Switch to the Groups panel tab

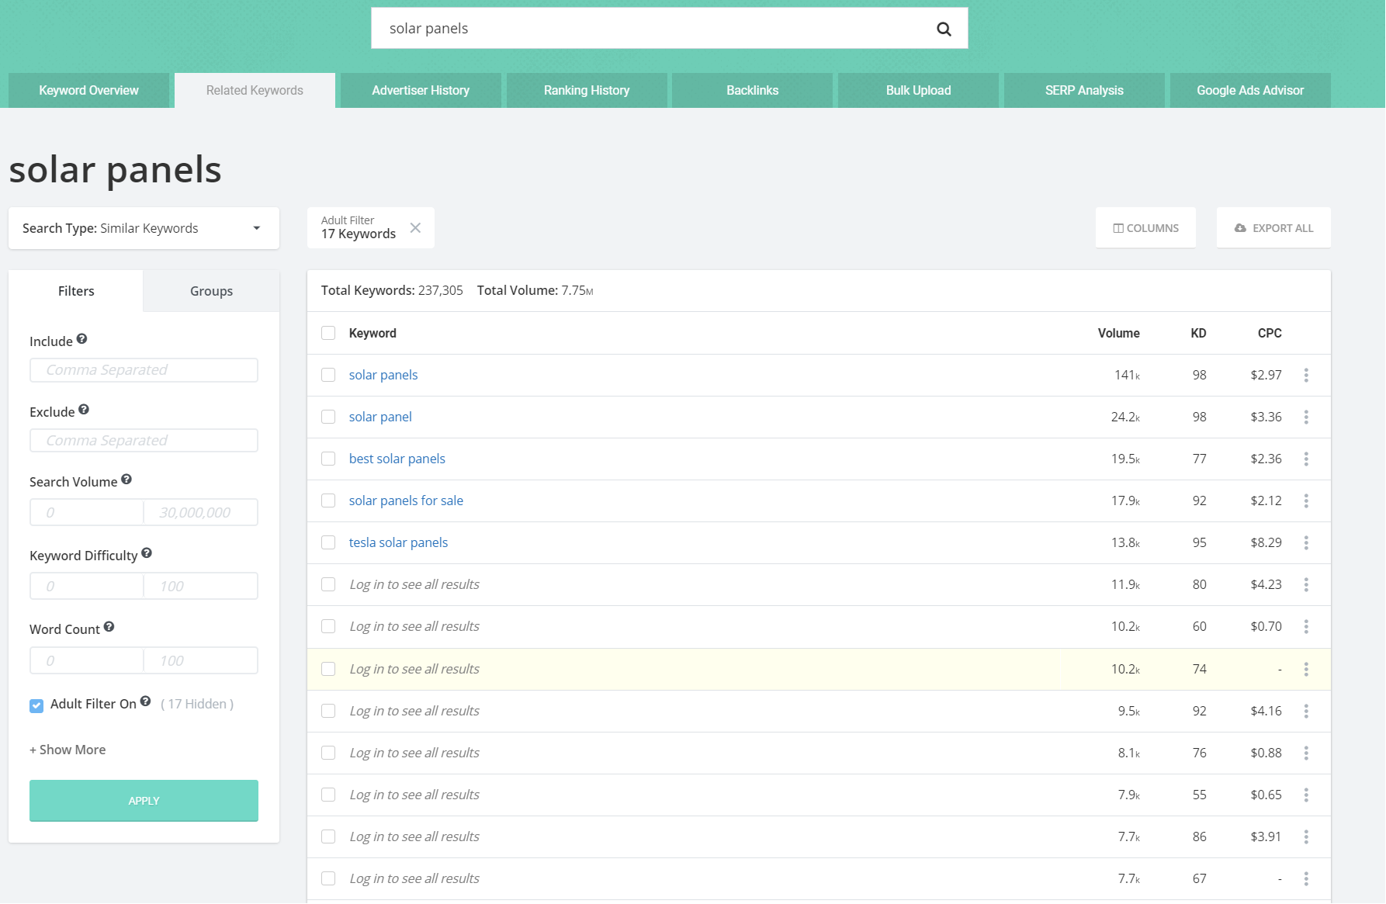tap(211, 291)
